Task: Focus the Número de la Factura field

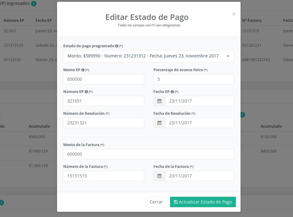Action: pyautogui.click(x=104, y=176)
